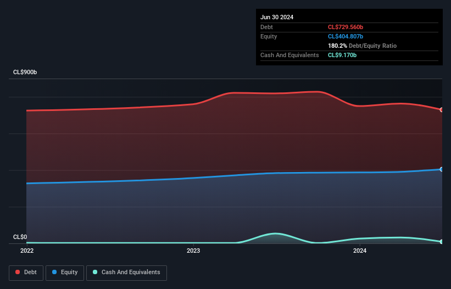The image size is (451, 289).
Task: Toggle the Cash And Equivalents legend button
Action: tap(126, 273)
